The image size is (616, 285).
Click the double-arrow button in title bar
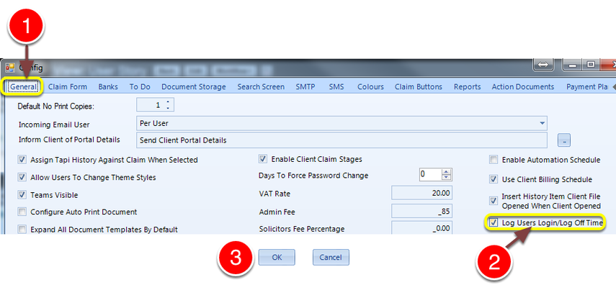pyautogui.click(x=543, y=65)
